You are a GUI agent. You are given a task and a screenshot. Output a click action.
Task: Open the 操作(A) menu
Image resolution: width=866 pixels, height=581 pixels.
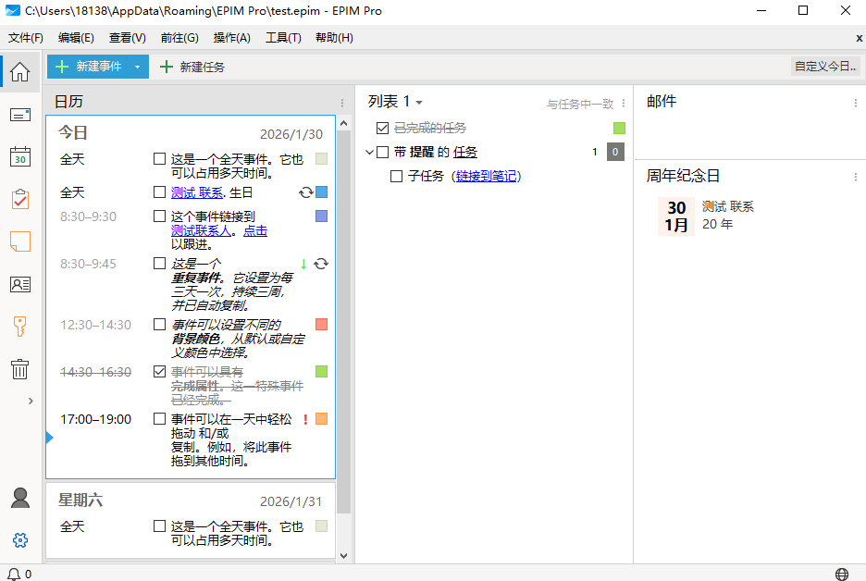pos(232,38)
